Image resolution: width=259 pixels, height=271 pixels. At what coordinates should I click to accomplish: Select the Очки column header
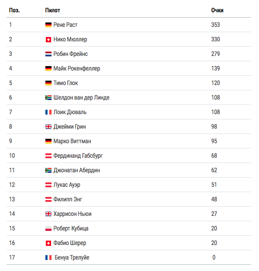point(217,11)
